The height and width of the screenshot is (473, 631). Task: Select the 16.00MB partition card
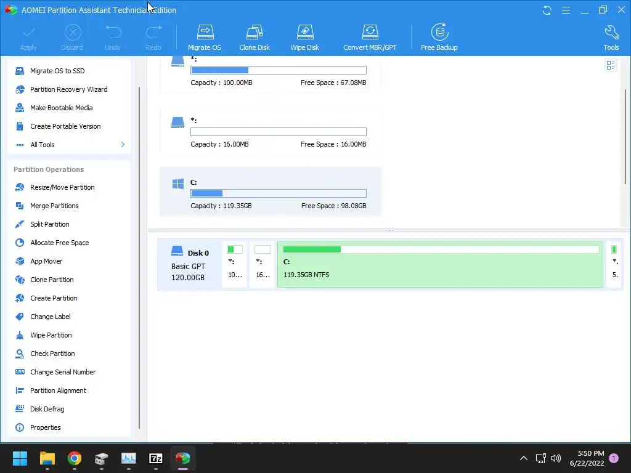click(x=271, y=131)
